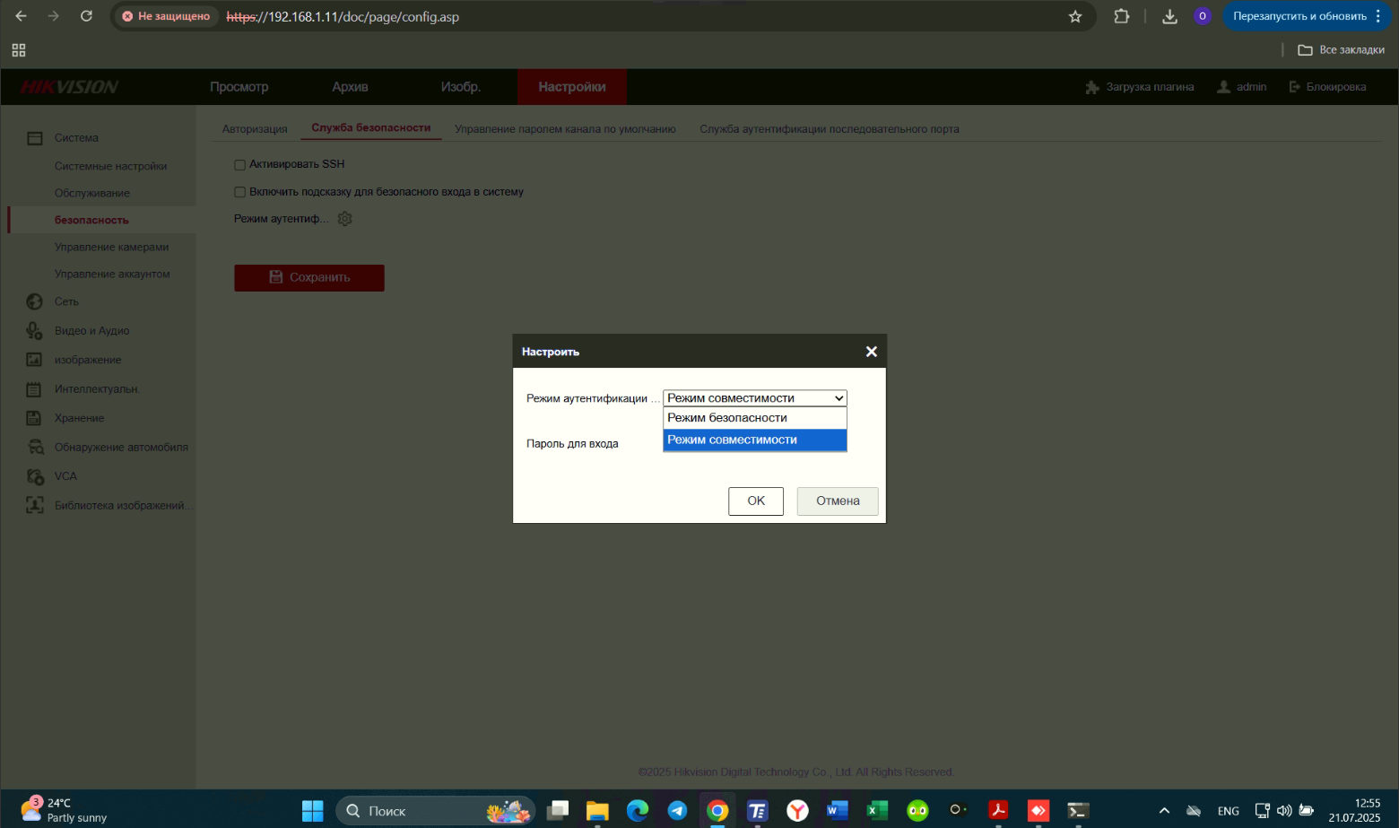Select Режим совместимости in list
1399x828 pixels.
755,440
